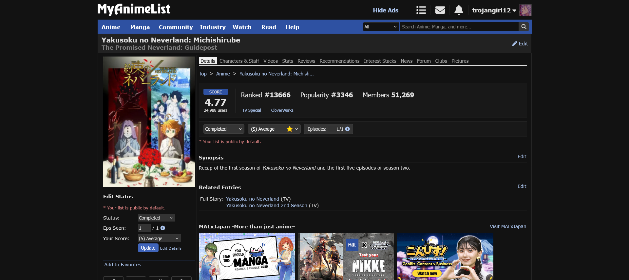Open the Read menu
The width and height of the screenshot is (629, 280).
[x=269, y=27]
